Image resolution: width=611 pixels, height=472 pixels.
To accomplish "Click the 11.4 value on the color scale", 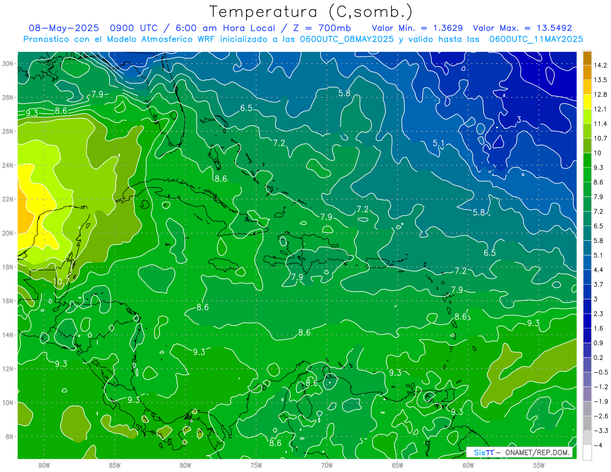I will pos(601,124).
